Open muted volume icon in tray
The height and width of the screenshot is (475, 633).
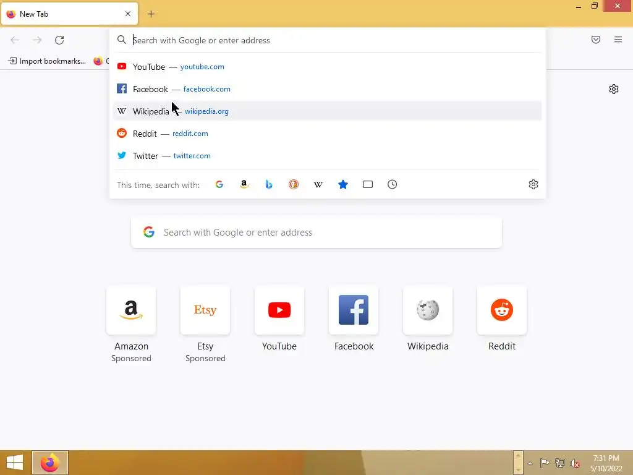[x=574, y=463]
